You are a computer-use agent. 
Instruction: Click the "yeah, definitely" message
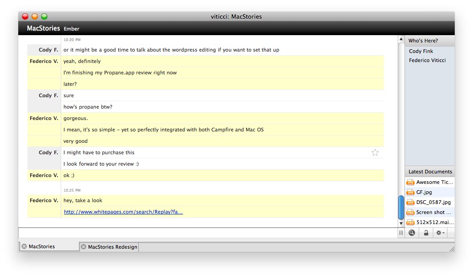pyautogui.click(x=82, y=61)
